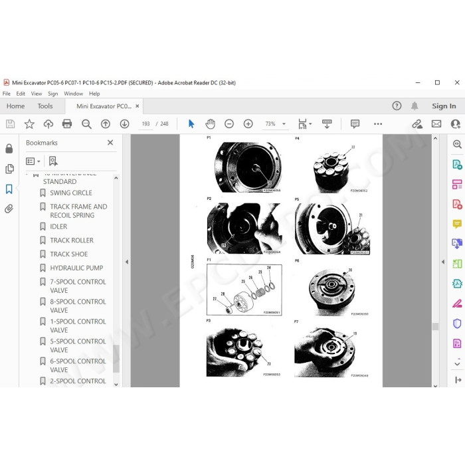Click the scrolling mode icon
465x465 pixels.
(x=327, y=124)
